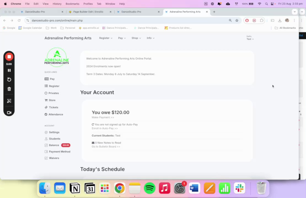Click the Make Payment >> link
This screenshot has height=198, width=306.
coord(103,117)
